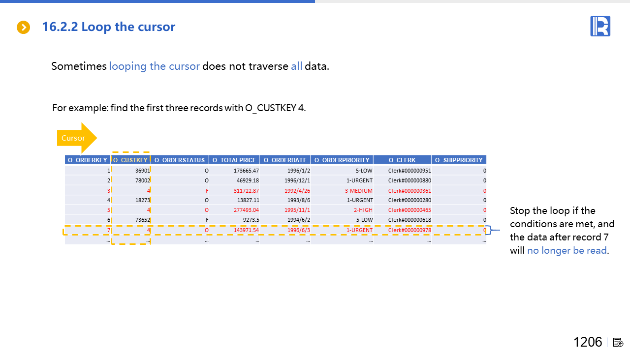This screenshot has width=630, height=354.
Task: Select the highlighted O_CUSTKEY column header
Action: pyautogui.click(x=130, y=160)
